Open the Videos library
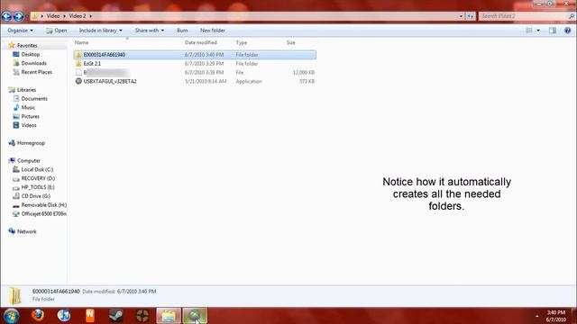The height and width of the screenshot is (324, 577). pyautogui.click(x=28, y=125)
